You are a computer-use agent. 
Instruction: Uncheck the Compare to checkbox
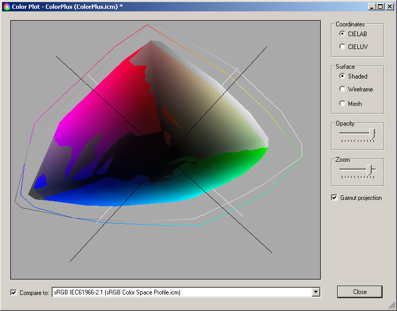click(14, 292)
